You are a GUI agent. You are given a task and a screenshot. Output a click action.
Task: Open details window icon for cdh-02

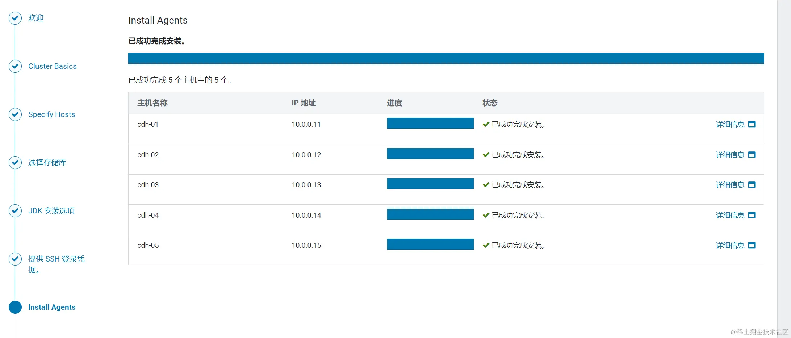pos(752,155)
